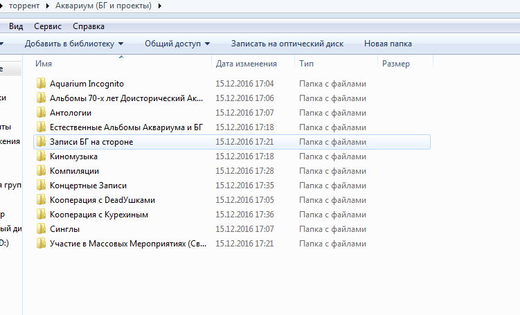Open the Сервис menu

pos(48,26)
